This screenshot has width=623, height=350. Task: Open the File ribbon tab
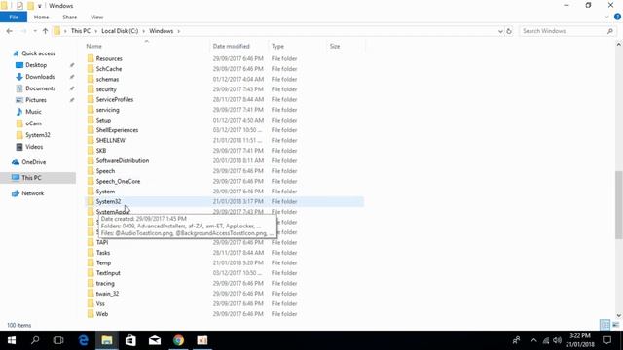pyautogui.click(x=14, y=17)
